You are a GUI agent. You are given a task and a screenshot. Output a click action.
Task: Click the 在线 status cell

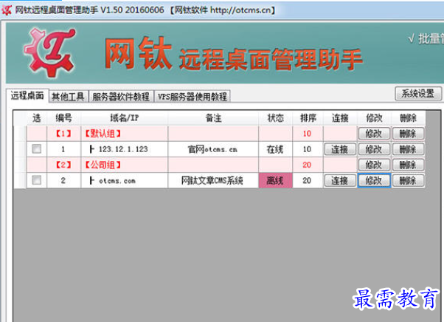click(x=276, y=149)
